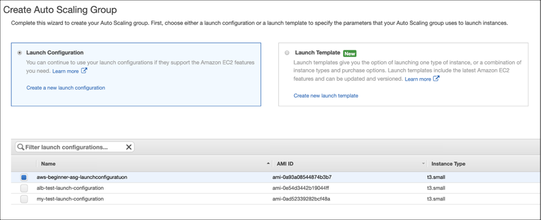Image resolution: width=541 pixels, height=220 pixels.
Task: Open Learn more link under Launch Template
Action: pyautogui.click(x=418, y=79)
